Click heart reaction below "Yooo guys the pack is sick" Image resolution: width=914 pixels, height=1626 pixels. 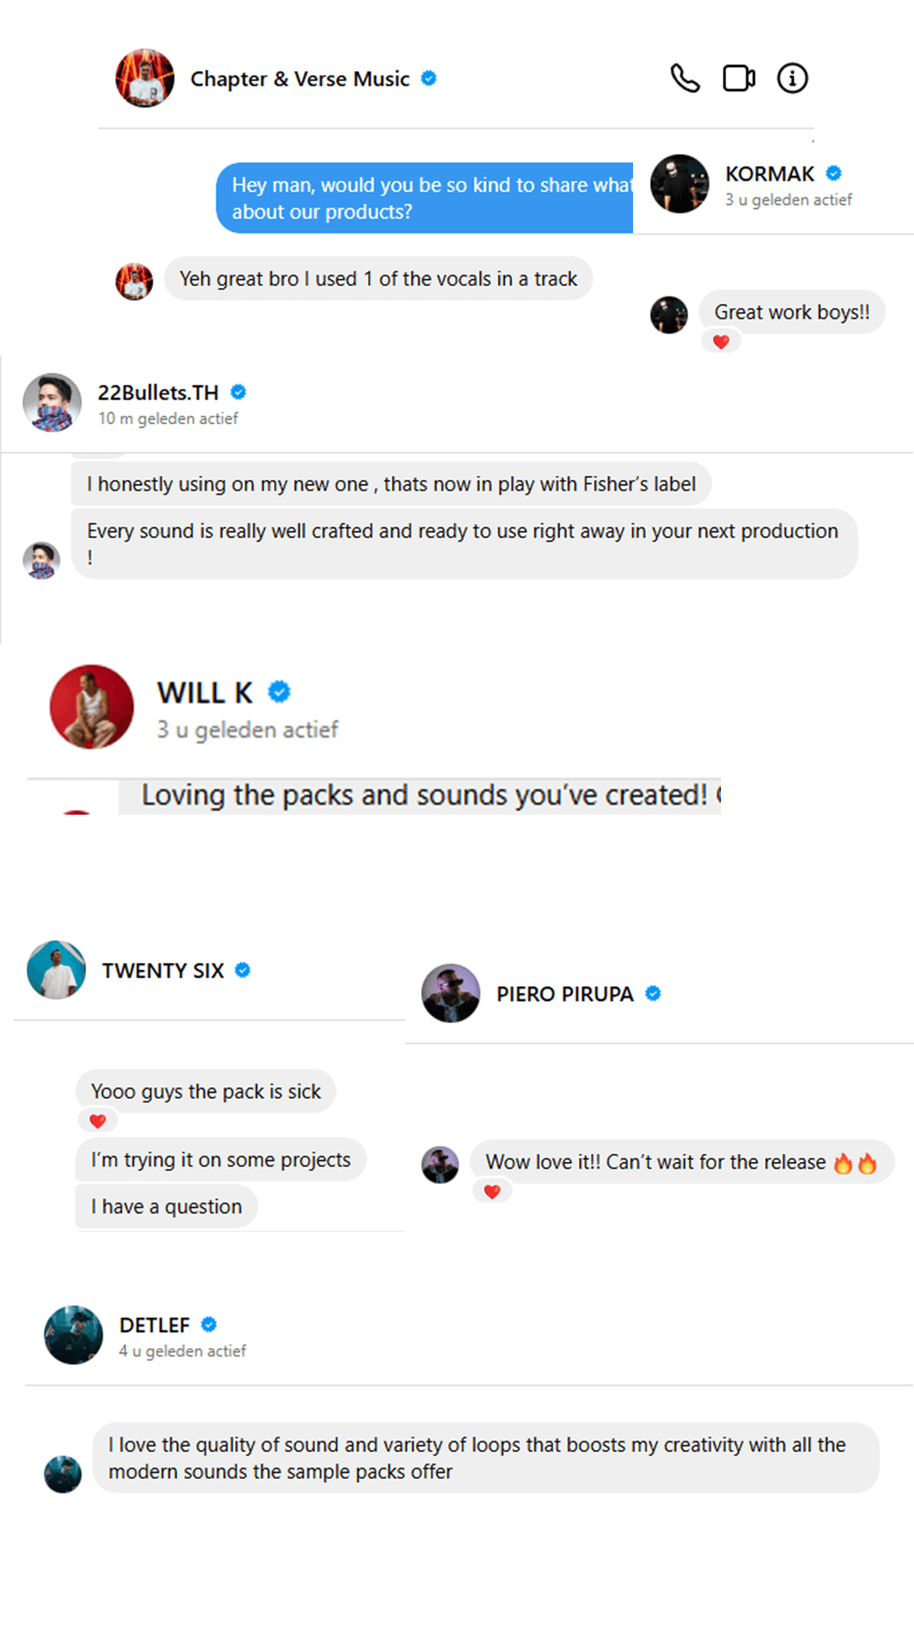pos(98,1121)
